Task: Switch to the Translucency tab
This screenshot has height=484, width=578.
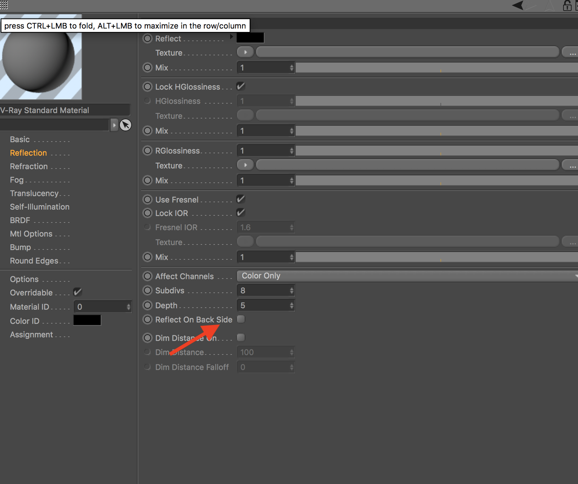Action: [34, 193]
